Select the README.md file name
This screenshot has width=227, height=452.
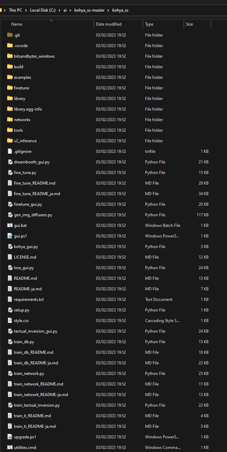pyautogui.click(x=25, y=278)
